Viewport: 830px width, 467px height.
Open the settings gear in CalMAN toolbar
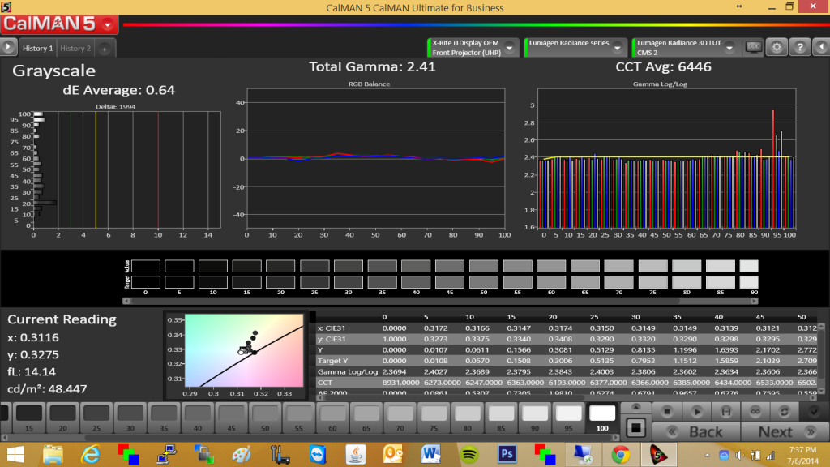pyautogui.click(x=777, y=47)
